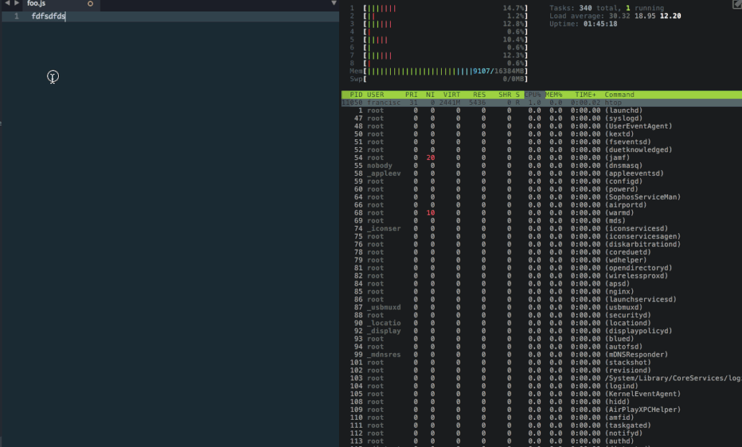Sort by RES column header
The image size is (742, 447).
click(479, 95)
